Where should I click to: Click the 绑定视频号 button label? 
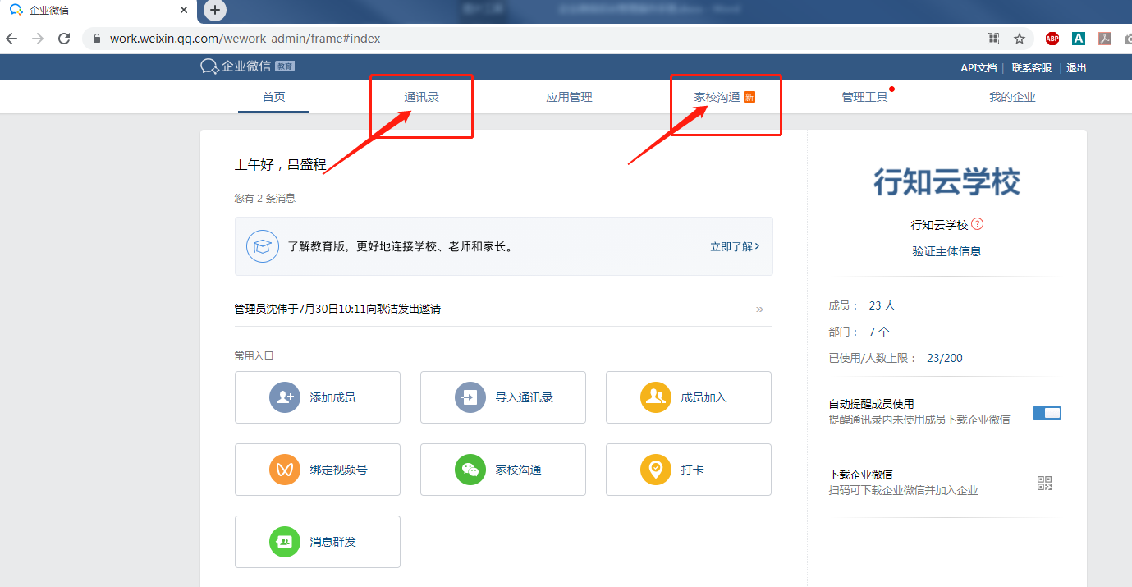pyautogui.click(x=338, y=470)
